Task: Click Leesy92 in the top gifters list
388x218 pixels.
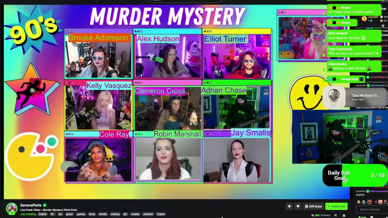Action: 373,17
